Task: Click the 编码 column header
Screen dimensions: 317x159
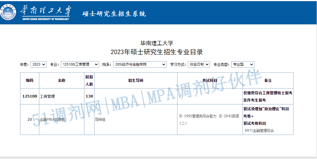Action: pos(29,80)
